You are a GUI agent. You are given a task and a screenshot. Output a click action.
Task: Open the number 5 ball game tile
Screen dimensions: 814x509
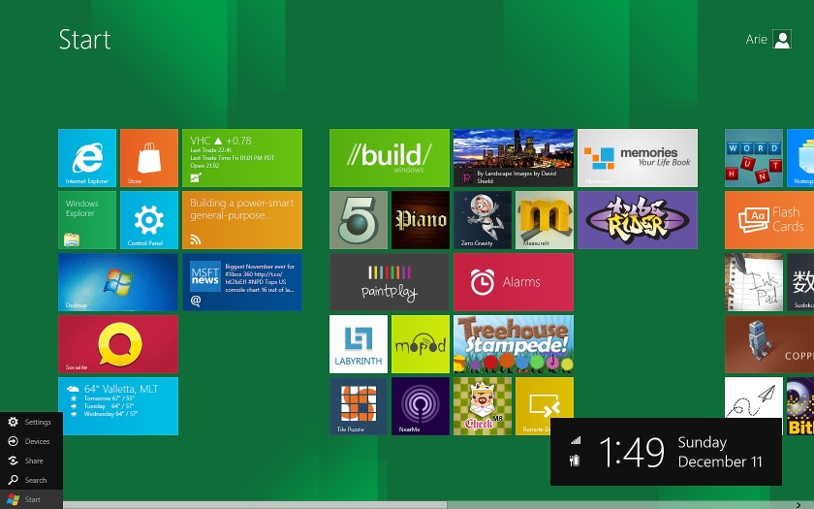pyautogui.click(x=359, y=220)
